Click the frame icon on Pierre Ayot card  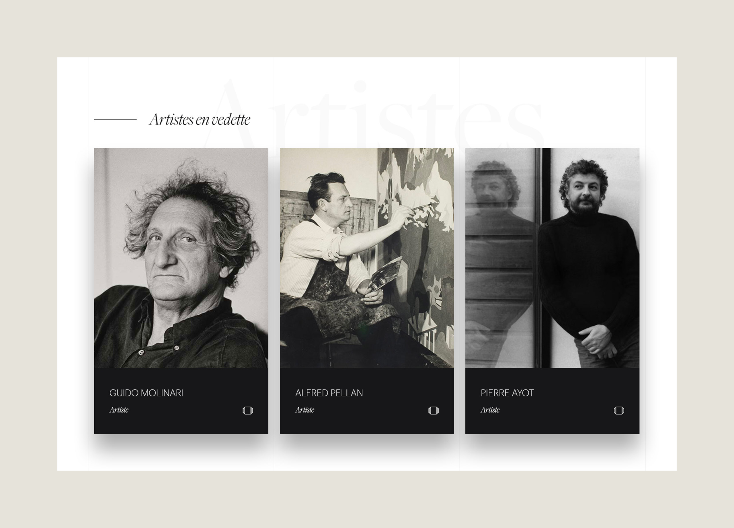[619, 410]
